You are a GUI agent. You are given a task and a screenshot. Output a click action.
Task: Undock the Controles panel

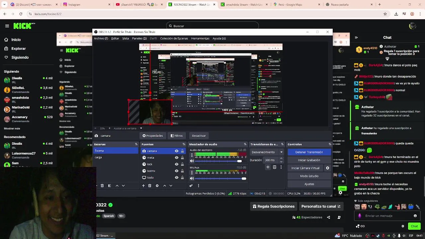[x=330, y=144]
